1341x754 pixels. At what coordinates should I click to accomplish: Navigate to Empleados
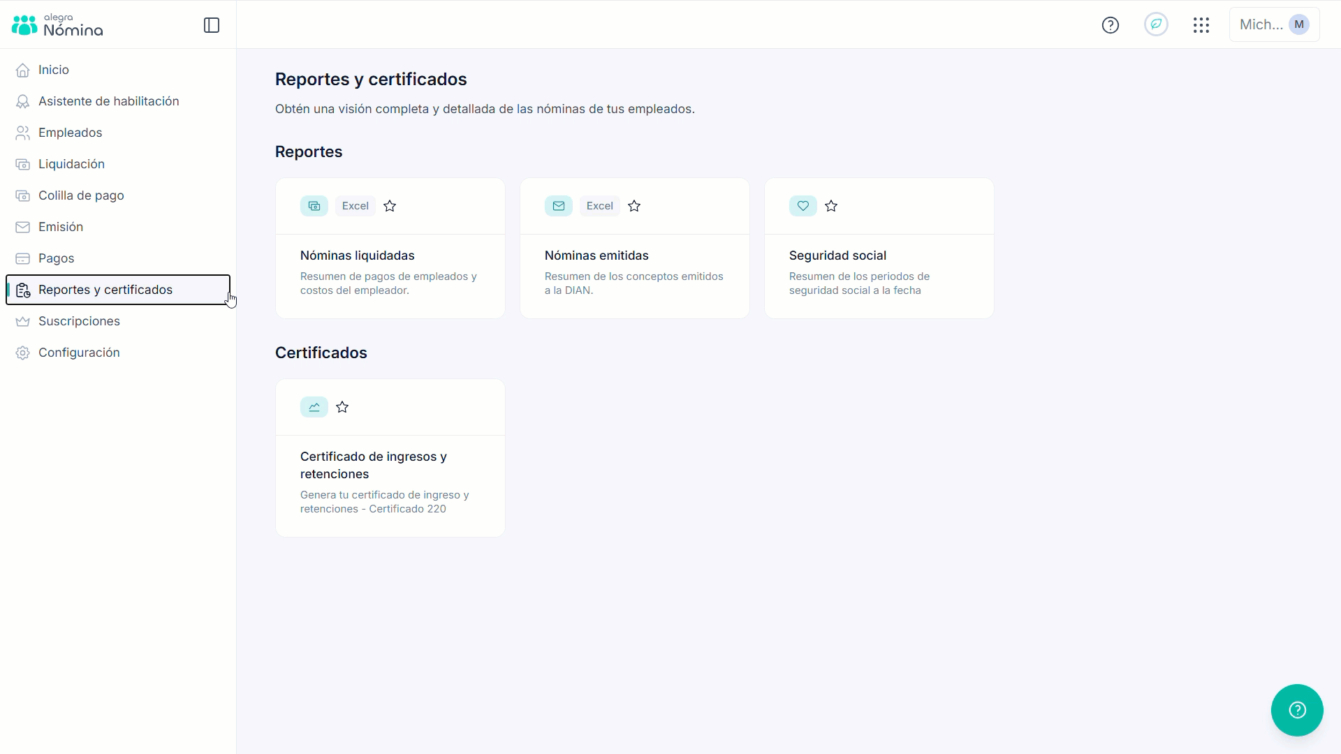(118, 133)
